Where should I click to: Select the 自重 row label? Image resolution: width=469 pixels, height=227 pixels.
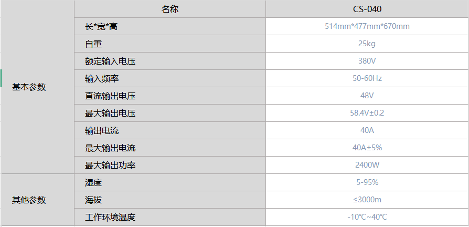(93, 44)
